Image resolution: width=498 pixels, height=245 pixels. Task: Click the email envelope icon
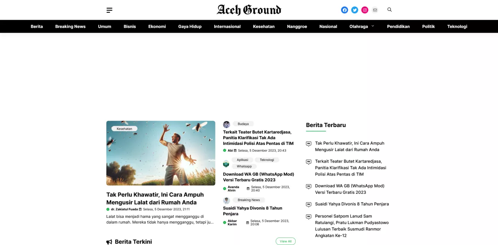(x=375, y=10)
